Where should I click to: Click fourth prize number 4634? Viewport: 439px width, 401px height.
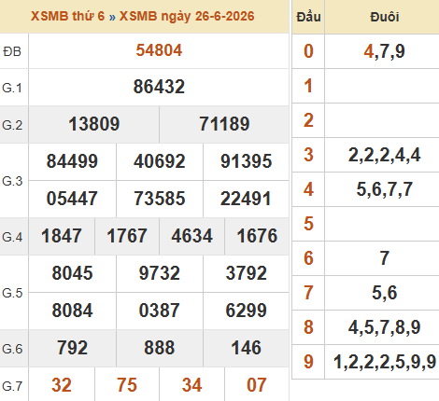point(192,236)
